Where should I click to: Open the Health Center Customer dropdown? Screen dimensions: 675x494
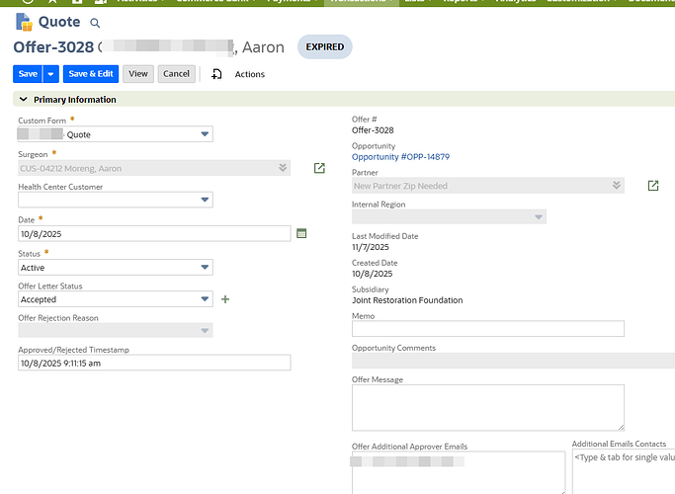click(x=205, y=200)
